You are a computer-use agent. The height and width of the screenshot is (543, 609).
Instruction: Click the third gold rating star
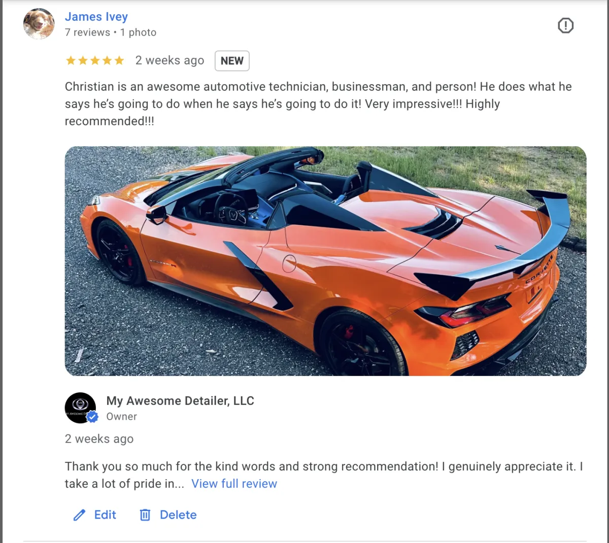click(x=95, y=61)
